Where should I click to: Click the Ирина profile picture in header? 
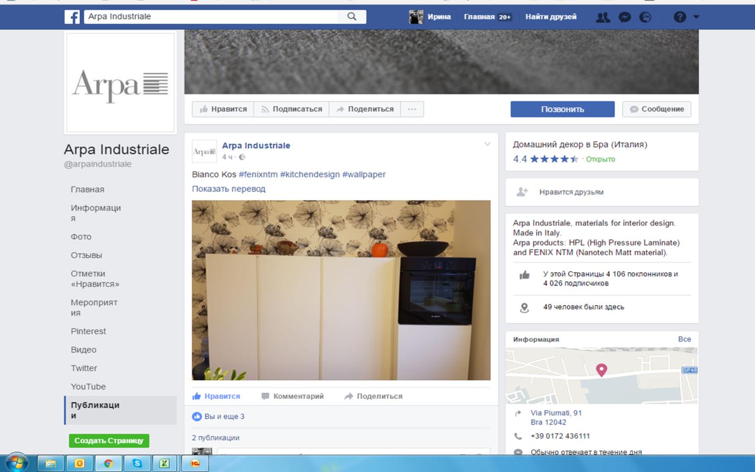[x=416, y=17]
